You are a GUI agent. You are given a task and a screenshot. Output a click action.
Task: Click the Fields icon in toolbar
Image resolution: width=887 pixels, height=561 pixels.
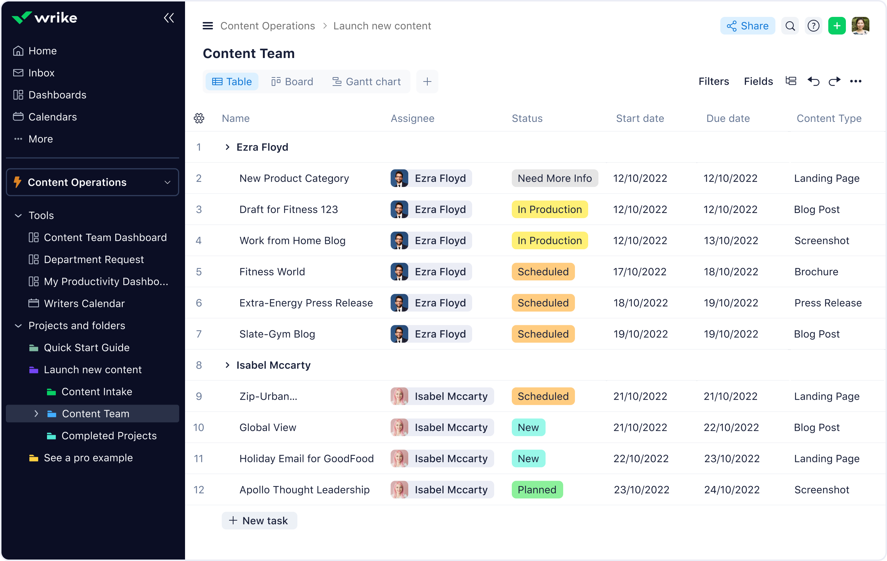758,82
